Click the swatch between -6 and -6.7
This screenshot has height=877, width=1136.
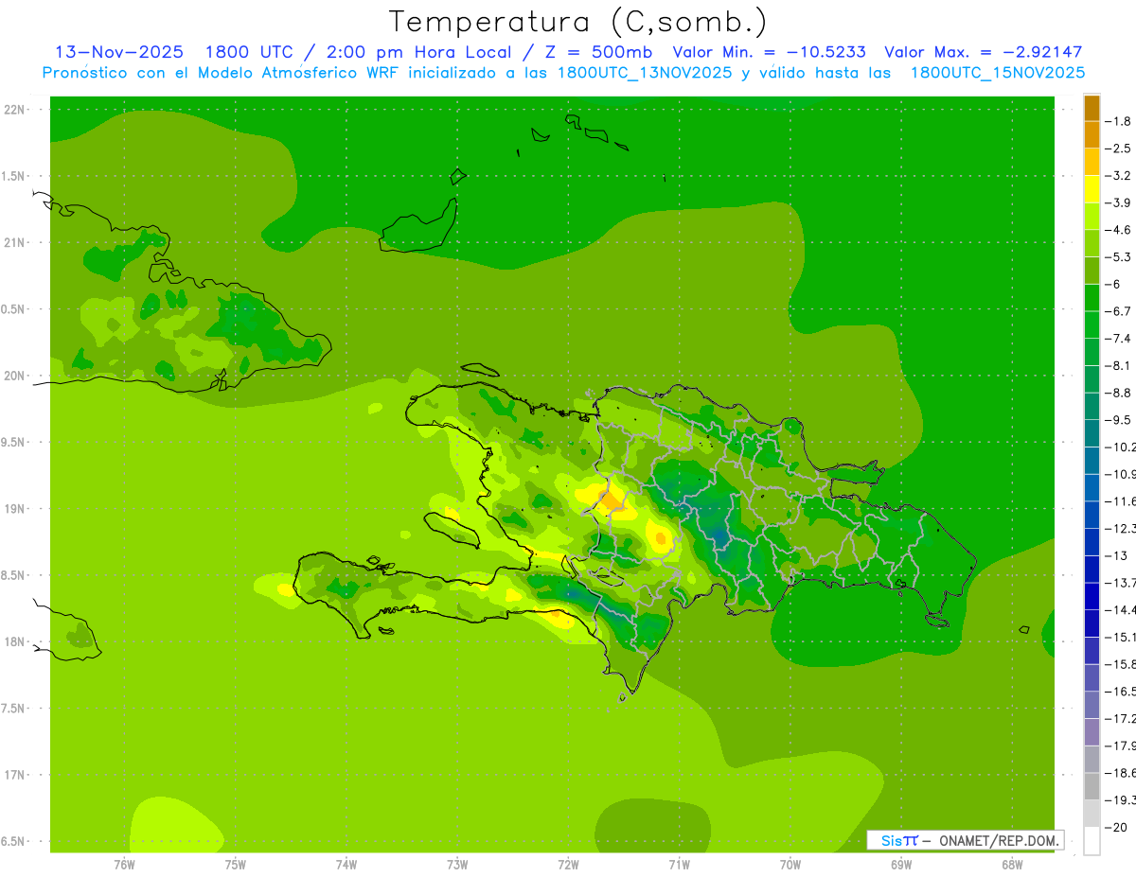(x=1092, y=297)
